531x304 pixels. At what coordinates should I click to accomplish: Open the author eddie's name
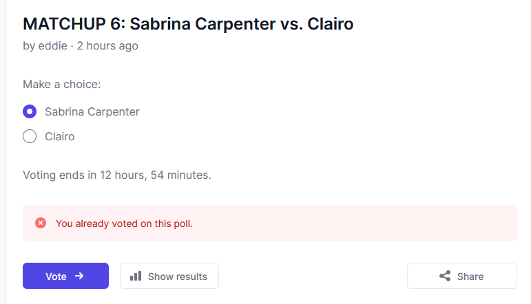[52, 45]
